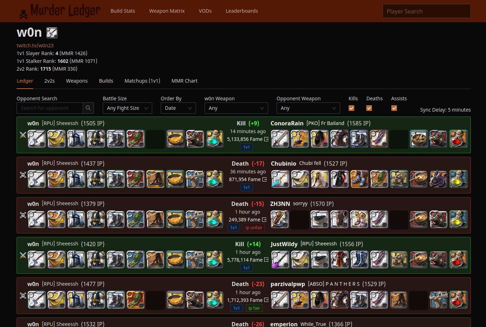486x327 pixels.
Task: Click Chubinio's yellow potion item icon
Action: pos(458,179)
